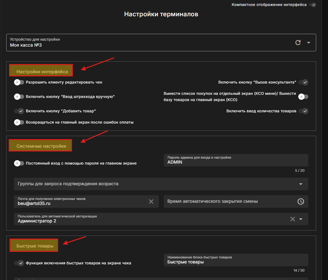The image size is (328, 280).
Task: Clear the auto-authorization user selection
Action: click(292, 219)
